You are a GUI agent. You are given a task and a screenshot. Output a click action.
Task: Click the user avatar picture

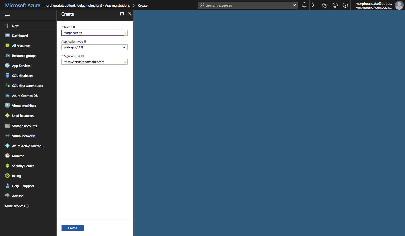tap(399, 5)
